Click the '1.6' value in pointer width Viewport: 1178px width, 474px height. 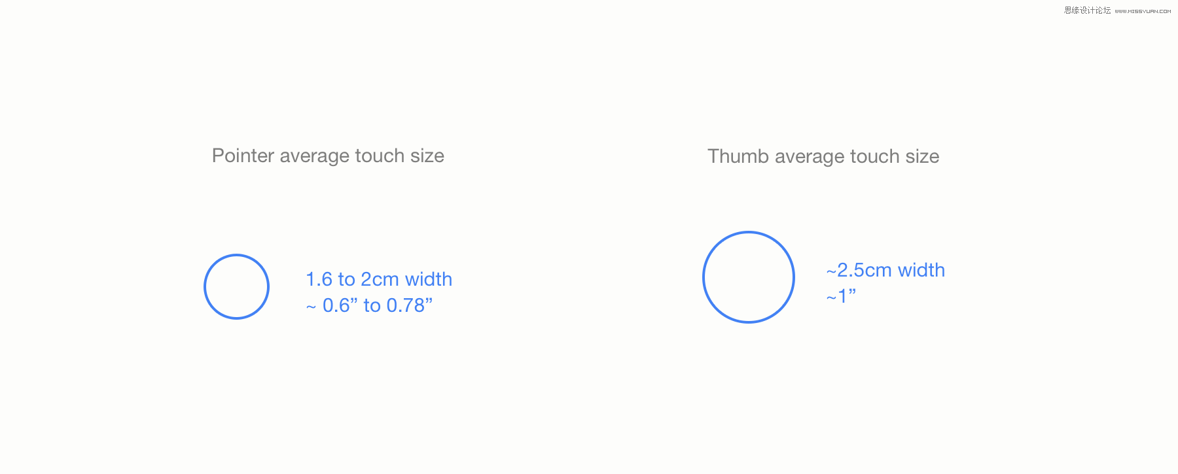(x=319, y=279)
